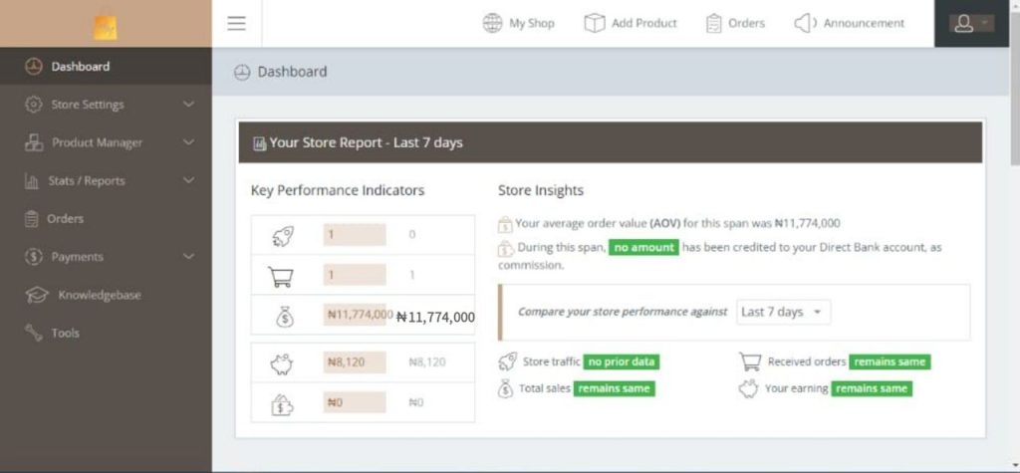Image resolution: width=1020 pixels, height=473 pixels.
Task: Expand the Store Settings submenu
Action: pos(188,105)
